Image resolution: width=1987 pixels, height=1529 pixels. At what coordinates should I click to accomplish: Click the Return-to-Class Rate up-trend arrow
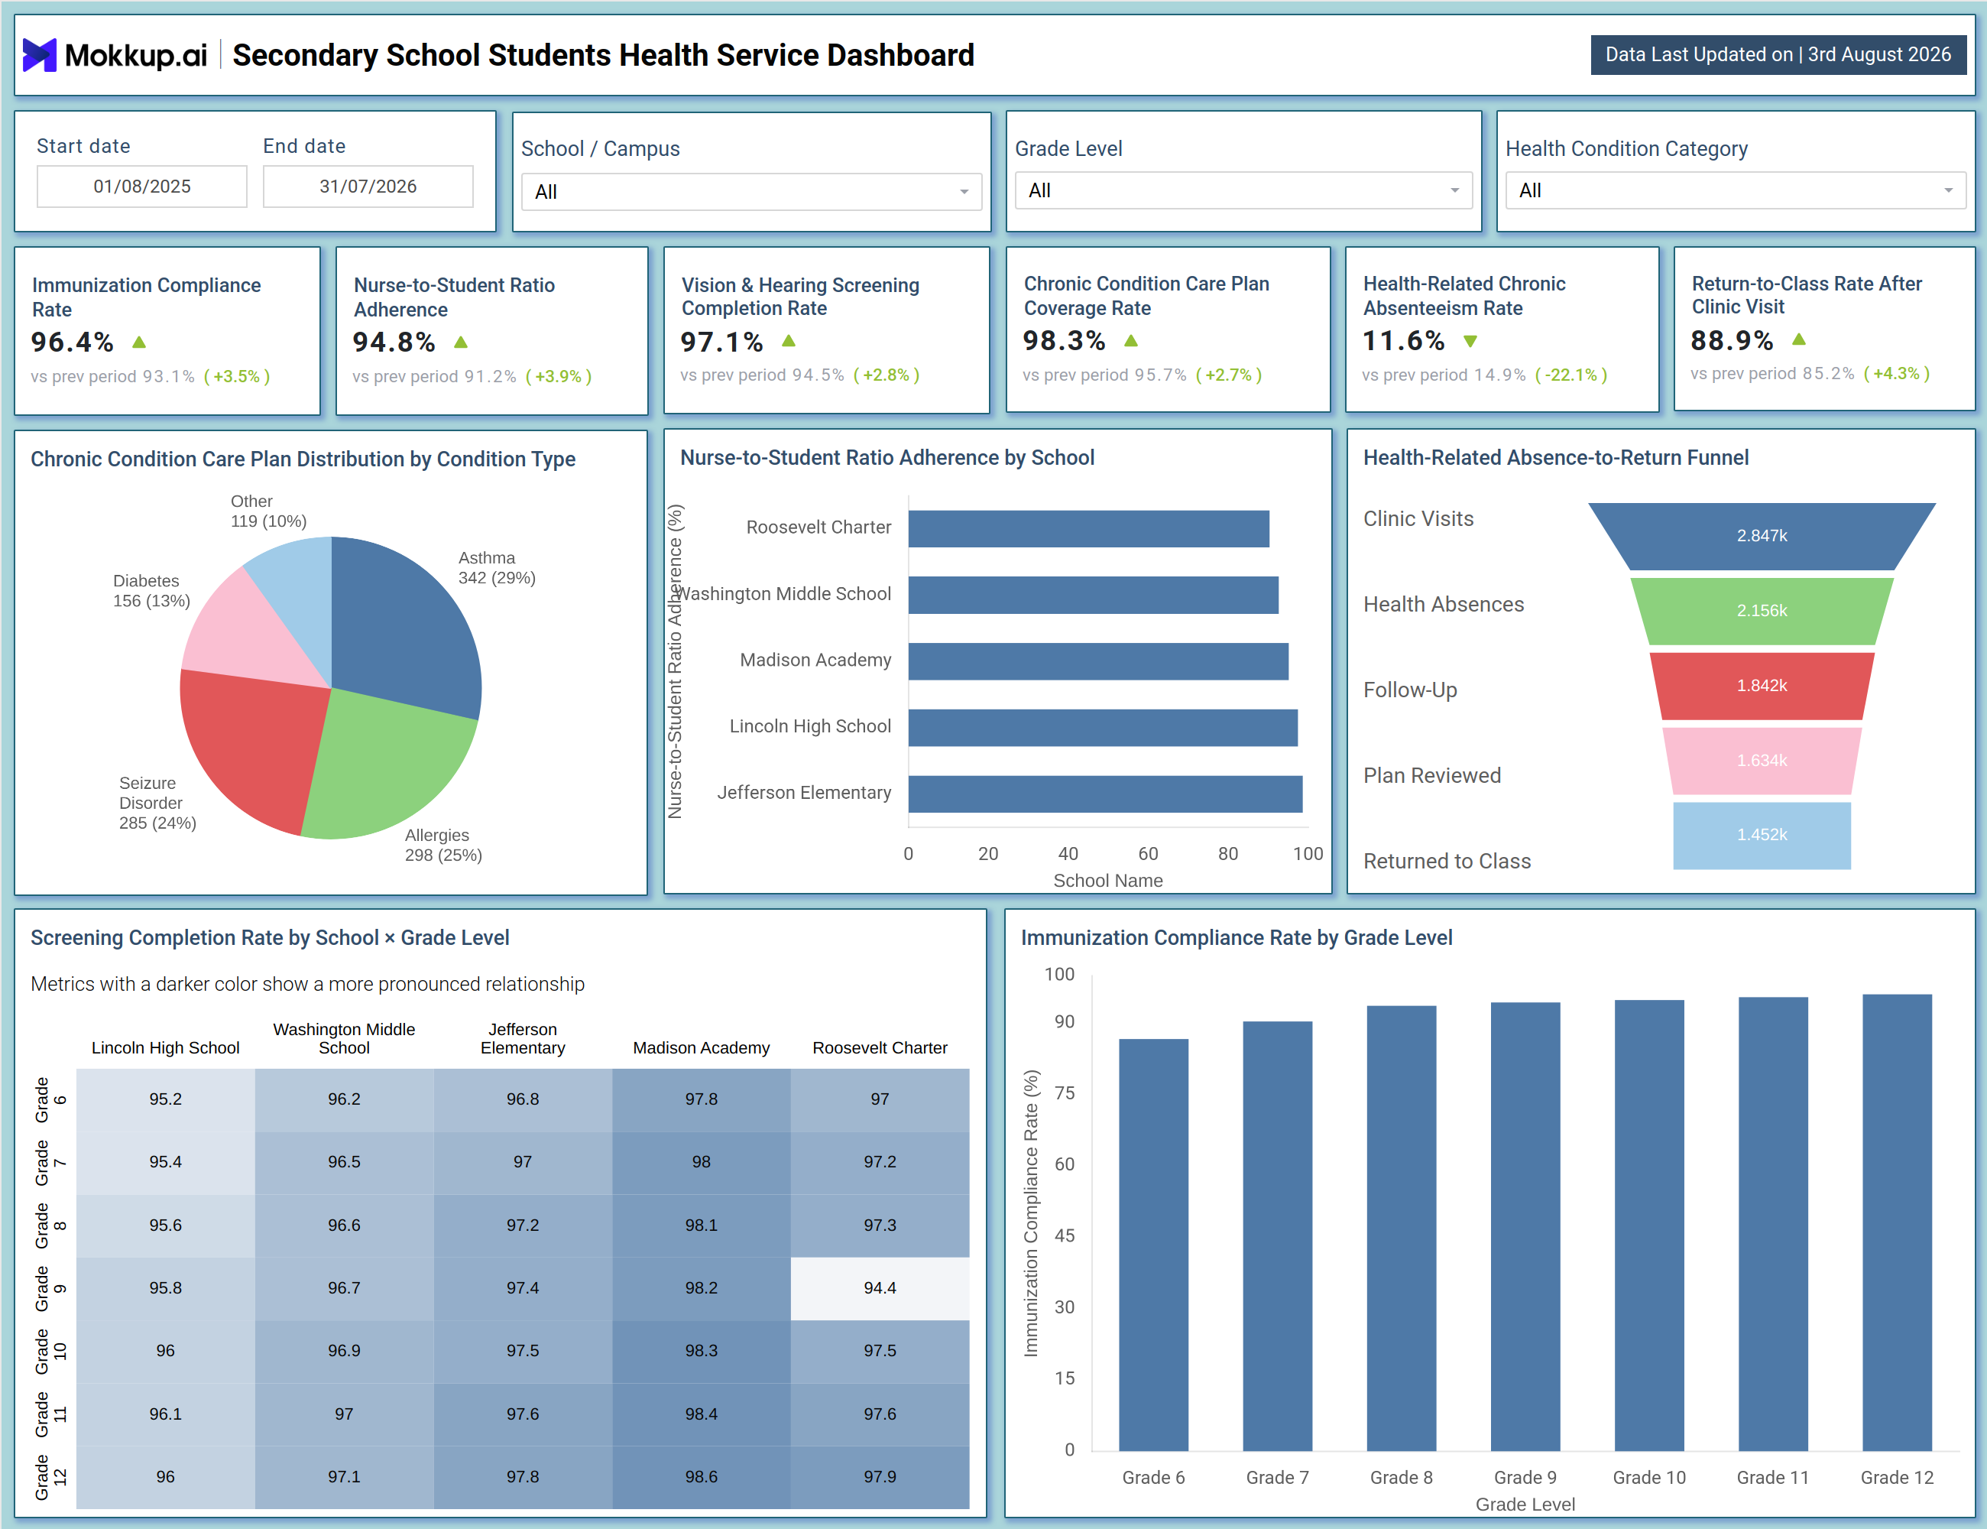coord(1799,339)
